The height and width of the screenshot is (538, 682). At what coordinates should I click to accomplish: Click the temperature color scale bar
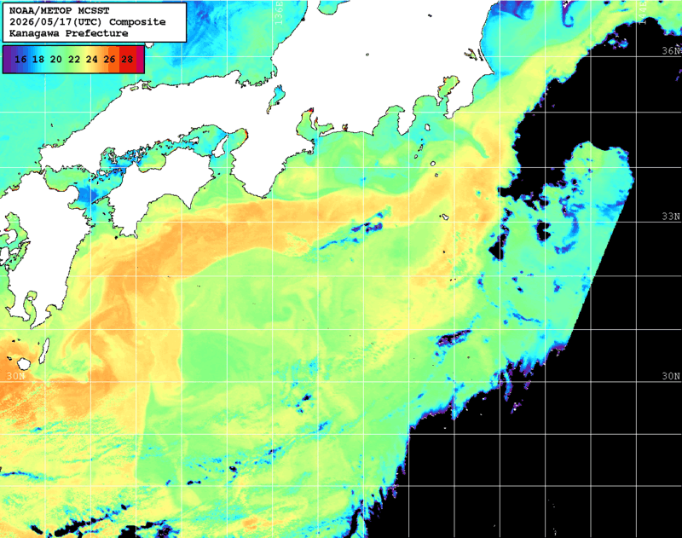click(73, 59)
